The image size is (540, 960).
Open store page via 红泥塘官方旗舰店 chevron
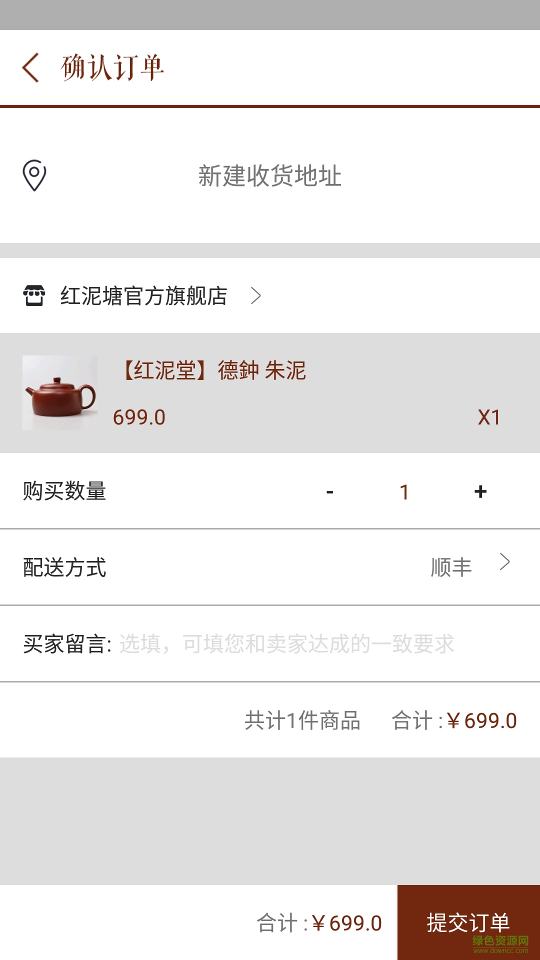(256, 295)
